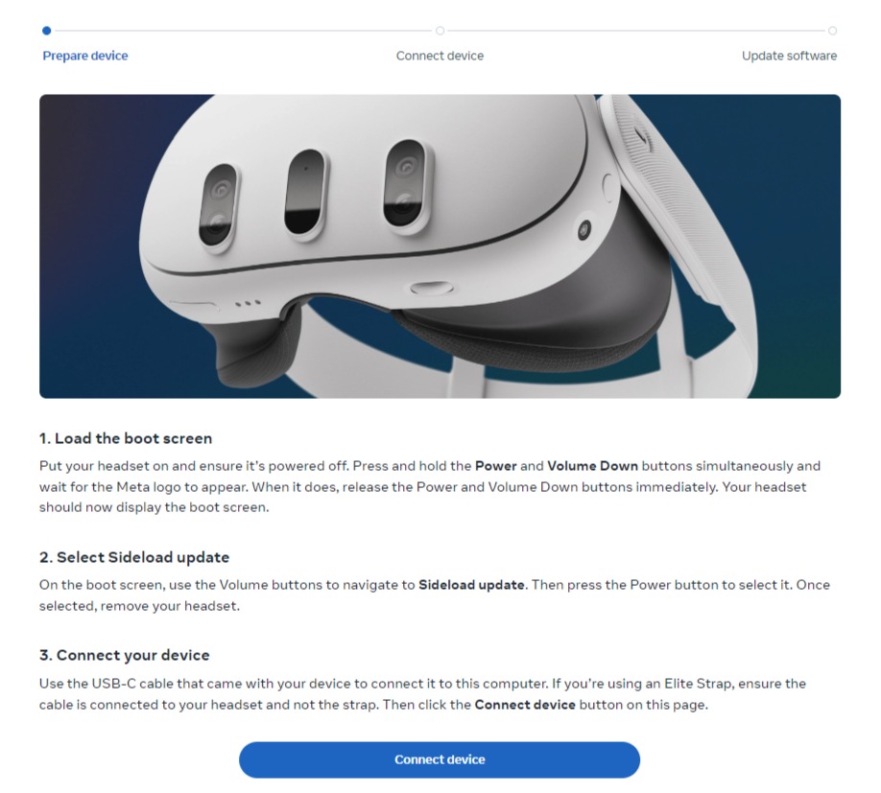This screenshot has height=793, width=881.
Task: Click the blue Connect device button
Action: [x=440, y=759]
